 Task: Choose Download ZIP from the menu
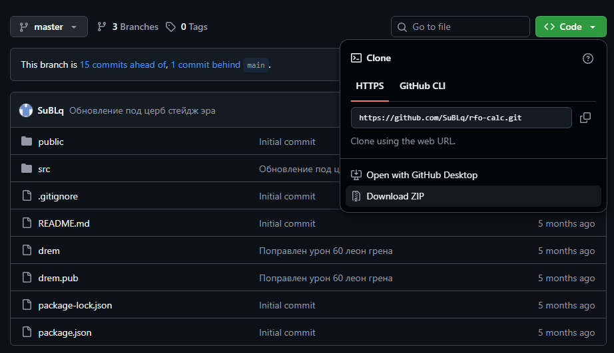coord(395,196)
